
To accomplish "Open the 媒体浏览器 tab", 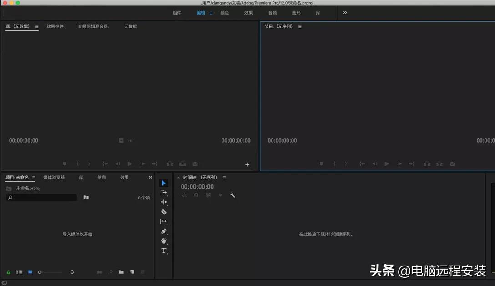I will pos(55,178).
